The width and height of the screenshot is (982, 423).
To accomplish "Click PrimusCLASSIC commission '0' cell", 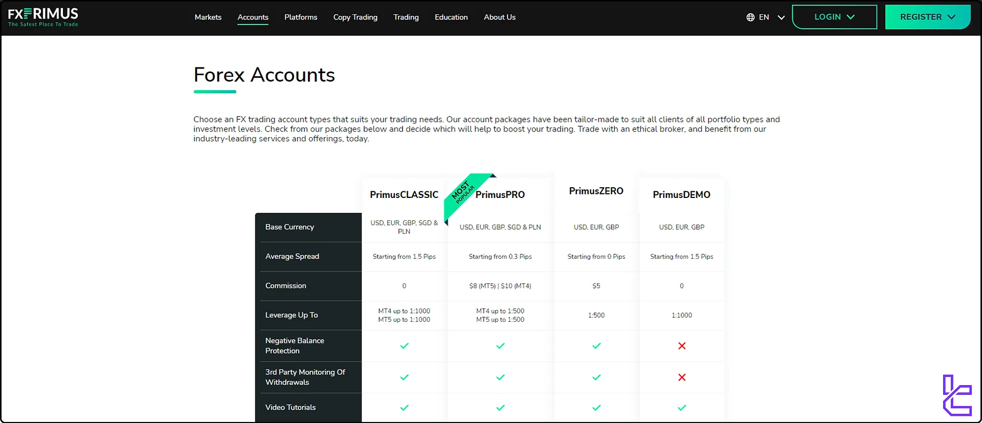I will pos(404,286).
